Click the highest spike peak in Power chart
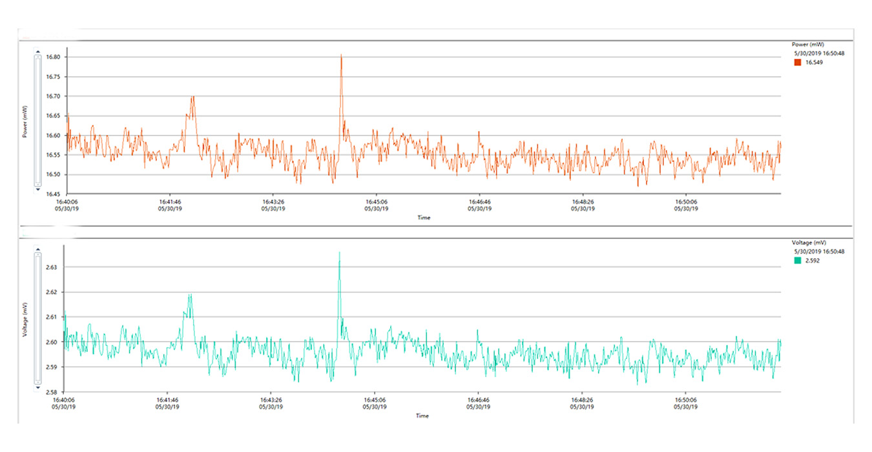This screenshot has height=452, width=872. pos(341,56)
